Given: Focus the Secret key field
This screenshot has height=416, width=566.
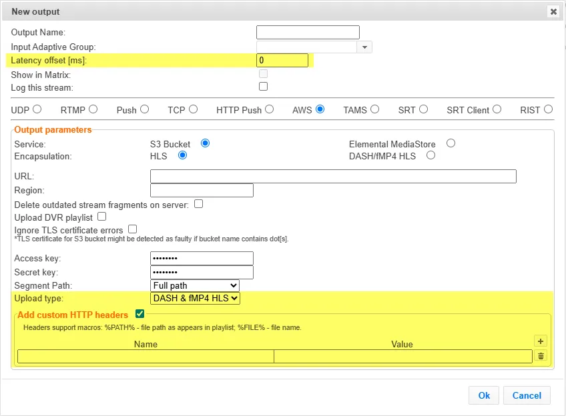Looking at the screenshot, I should tap(202, 272).
